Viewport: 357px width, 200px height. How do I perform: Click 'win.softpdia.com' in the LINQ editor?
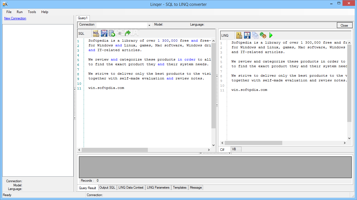249,90
